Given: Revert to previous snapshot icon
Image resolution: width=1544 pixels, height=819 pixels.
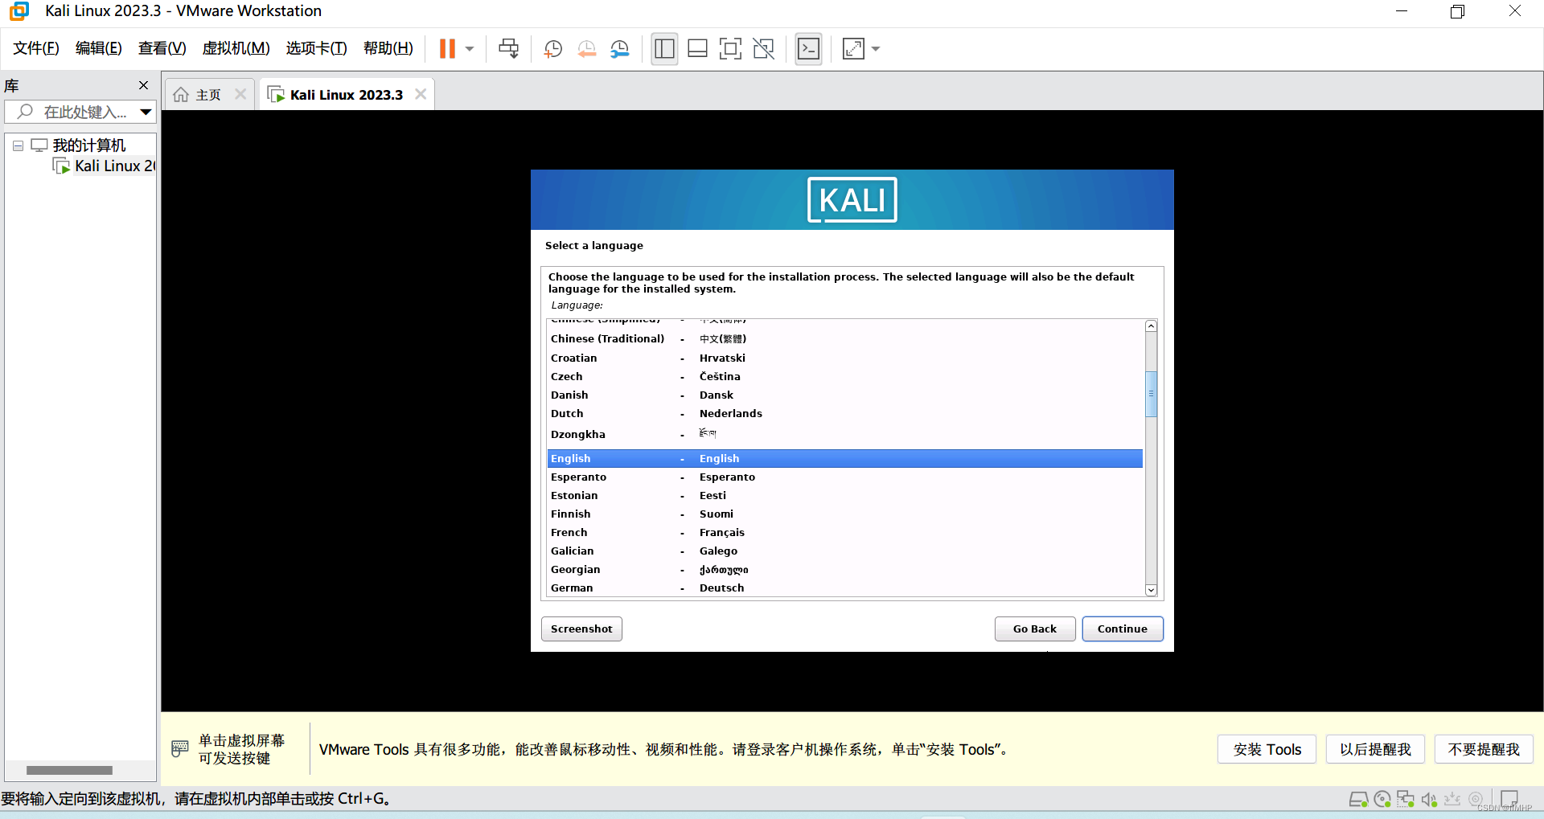Looking at the screenshot, I should (587, 49).
